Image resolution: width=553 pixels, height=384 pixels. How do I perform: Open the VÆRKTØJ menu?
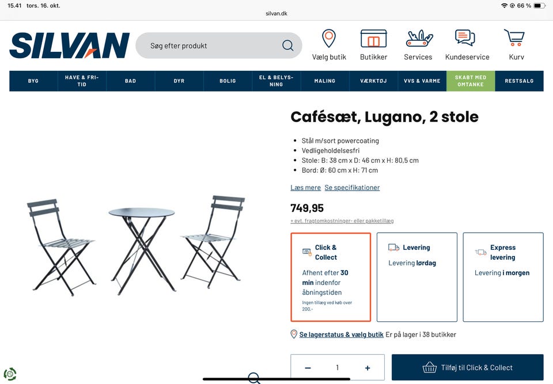[x=373, y=81]
